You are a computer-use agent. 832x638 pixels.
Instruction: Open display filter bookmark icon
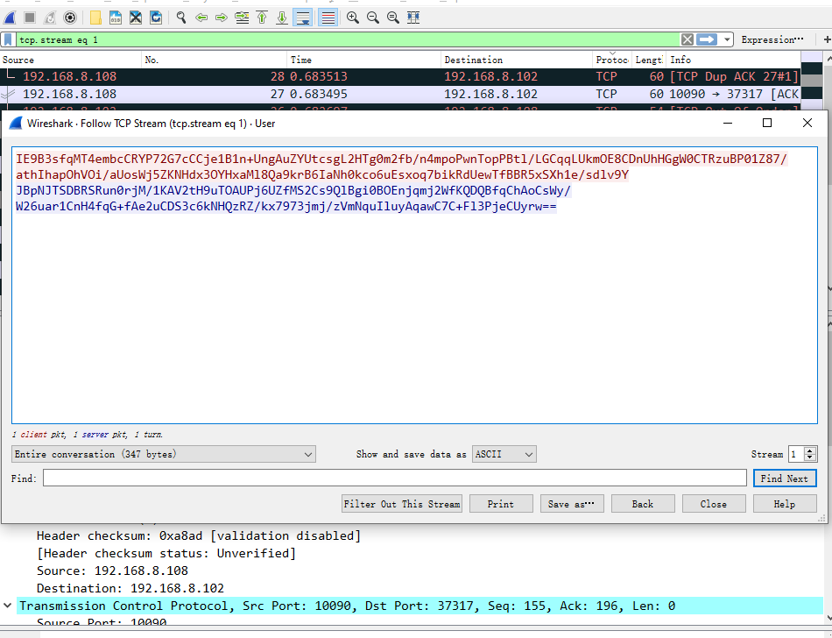click(x=8, y=39)
